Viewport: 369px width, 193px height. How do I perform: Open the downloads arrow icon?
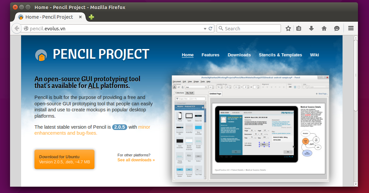point(311,29)
